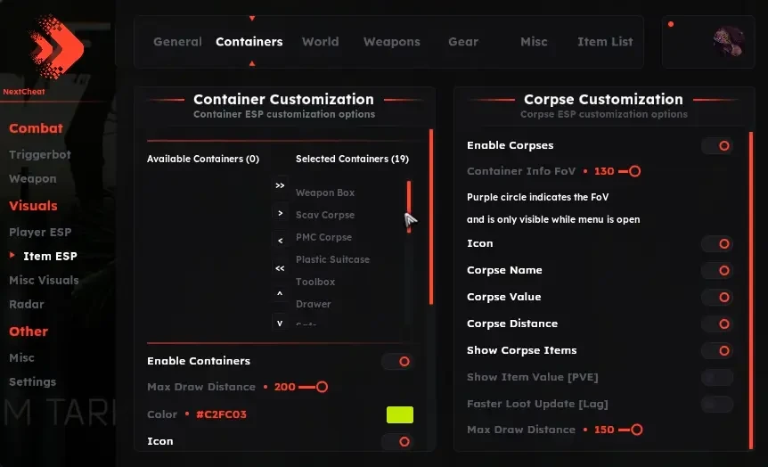Toggle Enable Containers switch

pos(397,361)
